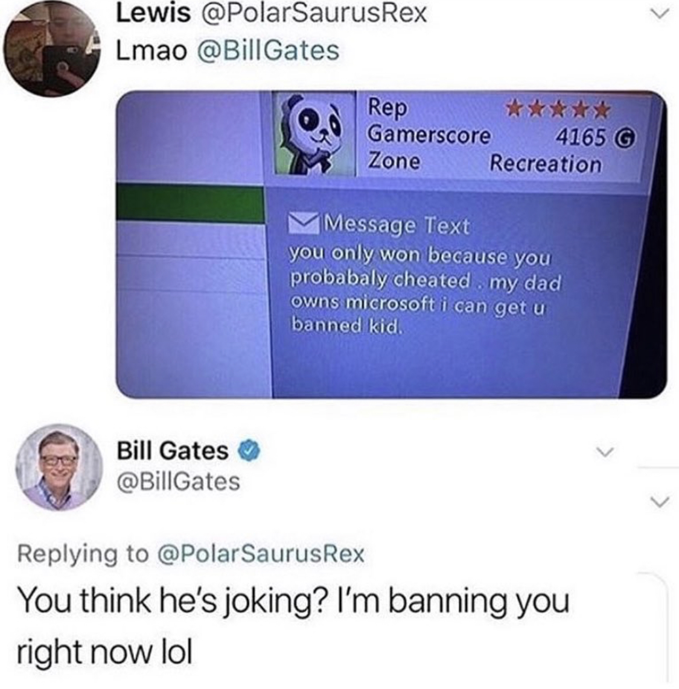Click the @PolarSaurusRex handle beside Lewis
Screen dimensions: 679x689
point(313,13)
